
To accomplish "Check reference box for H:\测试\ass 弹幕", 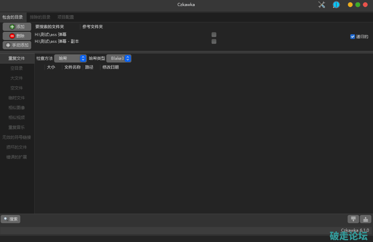I will (214, 35).
